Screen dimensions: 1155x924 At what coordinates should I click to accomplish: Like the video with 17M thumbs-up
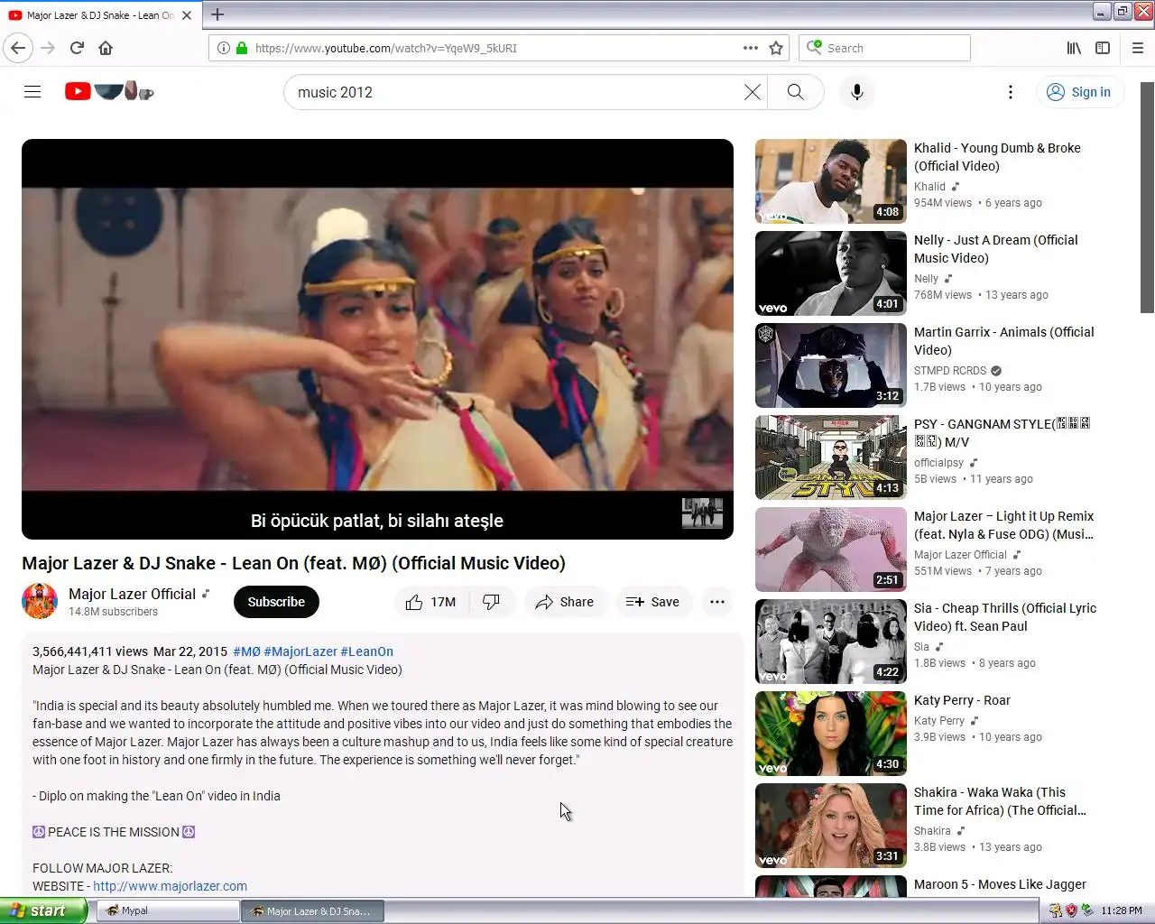point(431,602)
